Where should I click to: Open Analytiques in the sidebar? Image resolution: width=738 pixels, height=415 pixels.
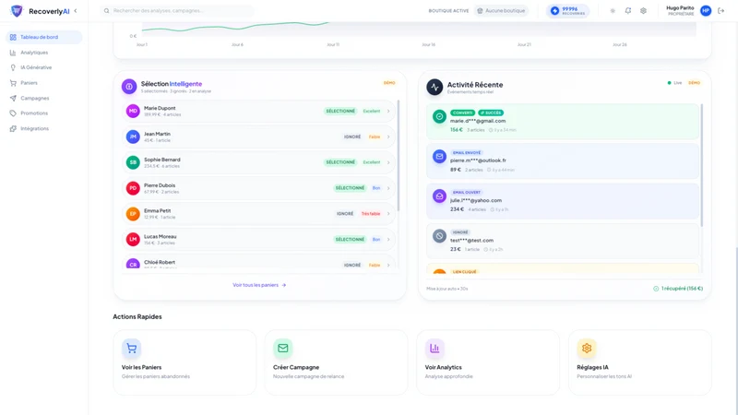pos(43,53)
